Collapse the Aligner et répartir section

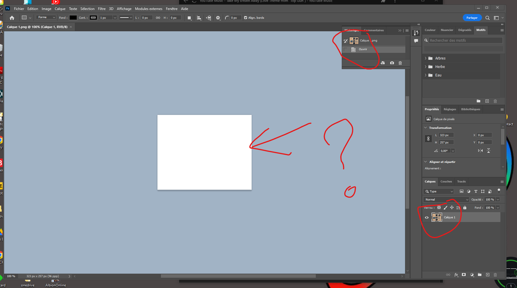coord(425,162)
